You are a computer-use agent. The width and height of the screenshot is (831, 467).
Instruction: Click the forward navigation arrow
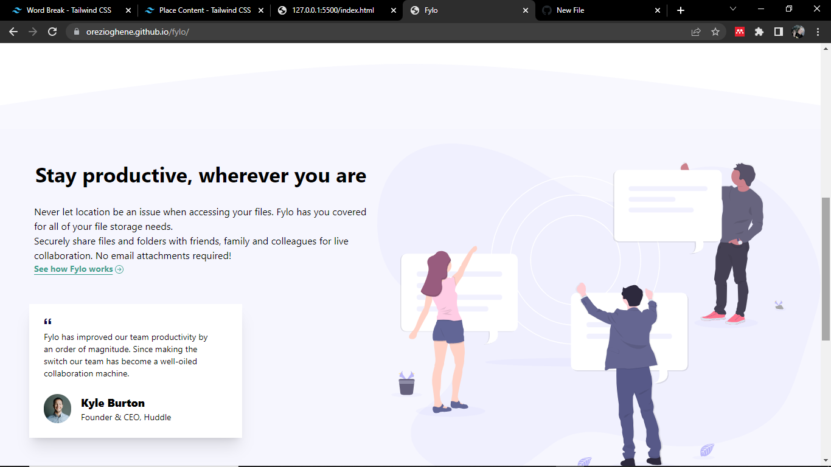click(x=33, y=31)
